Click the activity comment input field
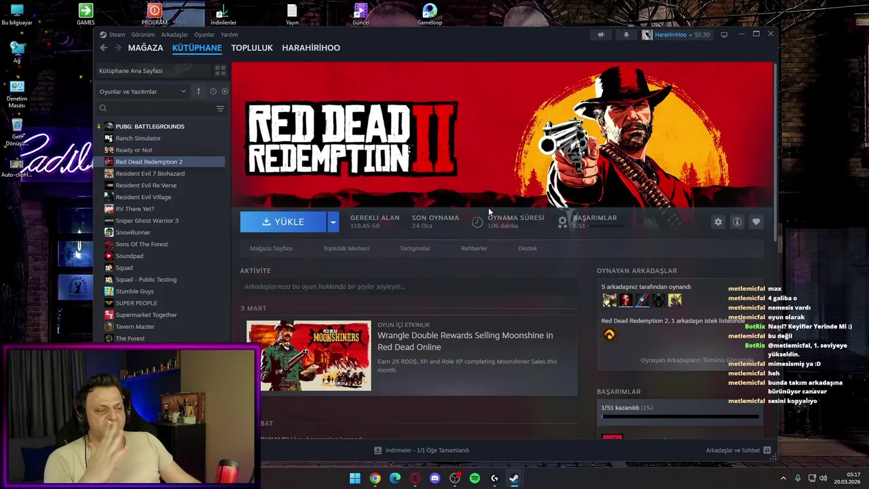This screenshot has height=489, width=869. pyautogui.click(x=408, y=287)
